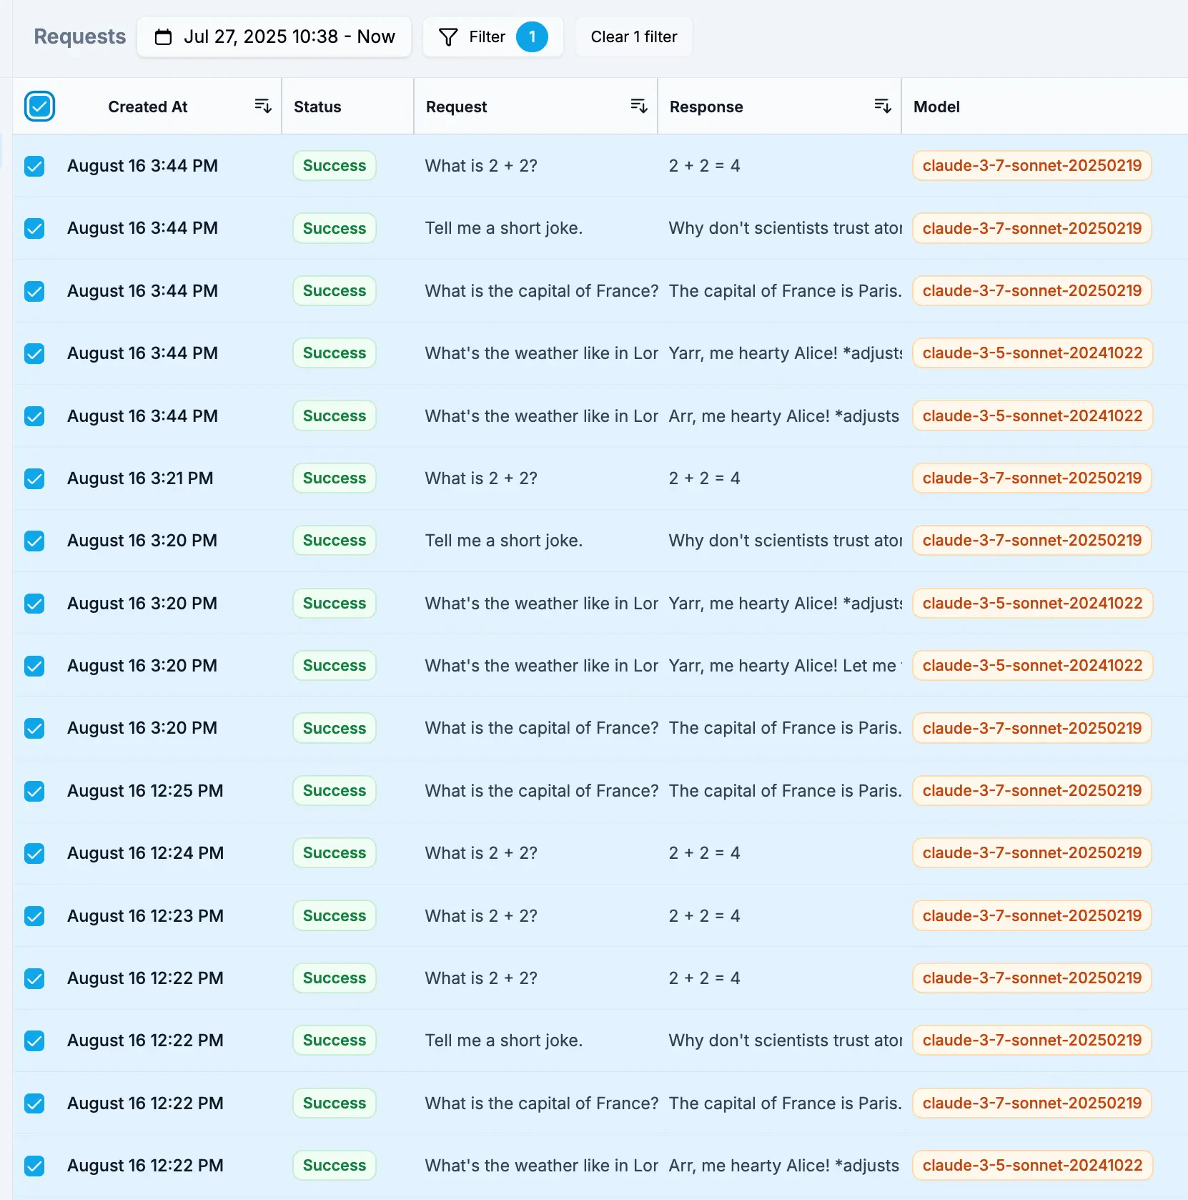Open the Jul 27, 2025 date range selector

click(274, 36)
